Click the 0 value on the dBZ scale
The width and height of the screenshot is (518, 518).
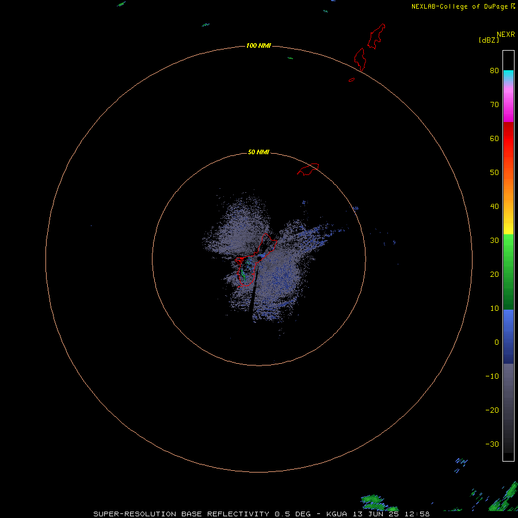coord(497,342)
